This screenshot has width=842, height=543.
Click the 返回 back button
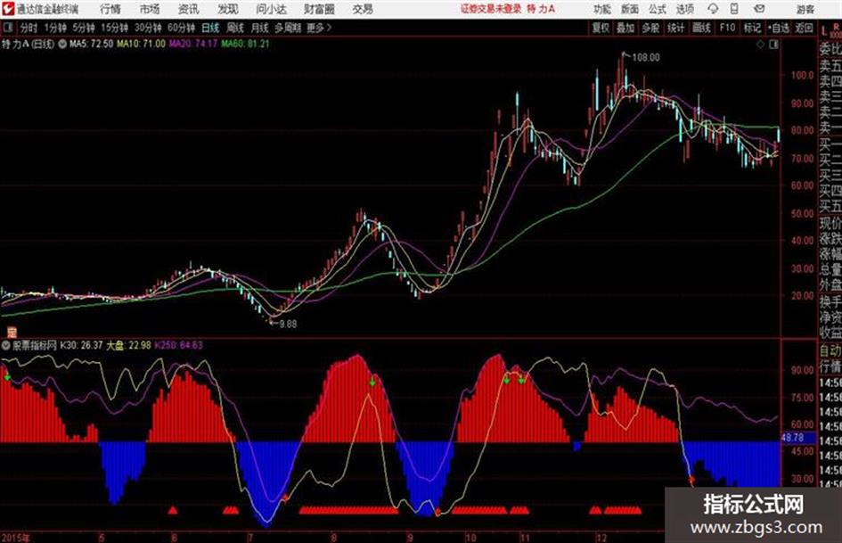(804, 28)
